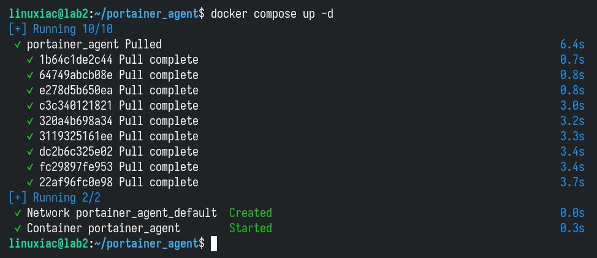Click the [+] Running 2/2 indicator
Screen dimensions: 597x258
click(x=55, y=197)
